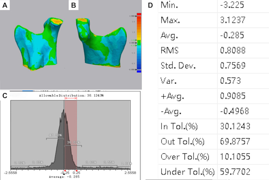Click the Average: -0.285 label under histogram
Screen dimensions: 269x180
(64, 177)
